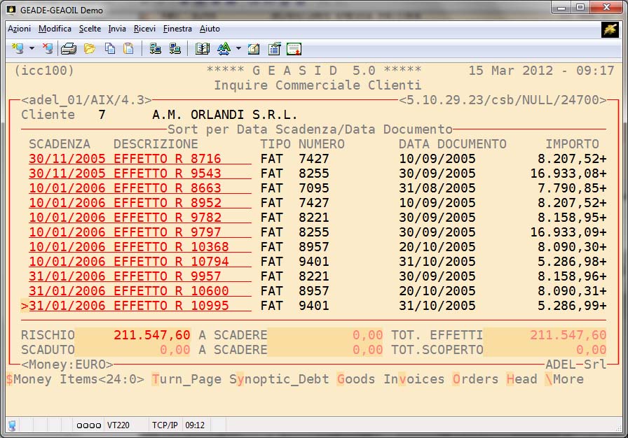This screenshot has height=438, width=628.
Task: Click the paste clipboard icon
Action: tap(128, 49)
